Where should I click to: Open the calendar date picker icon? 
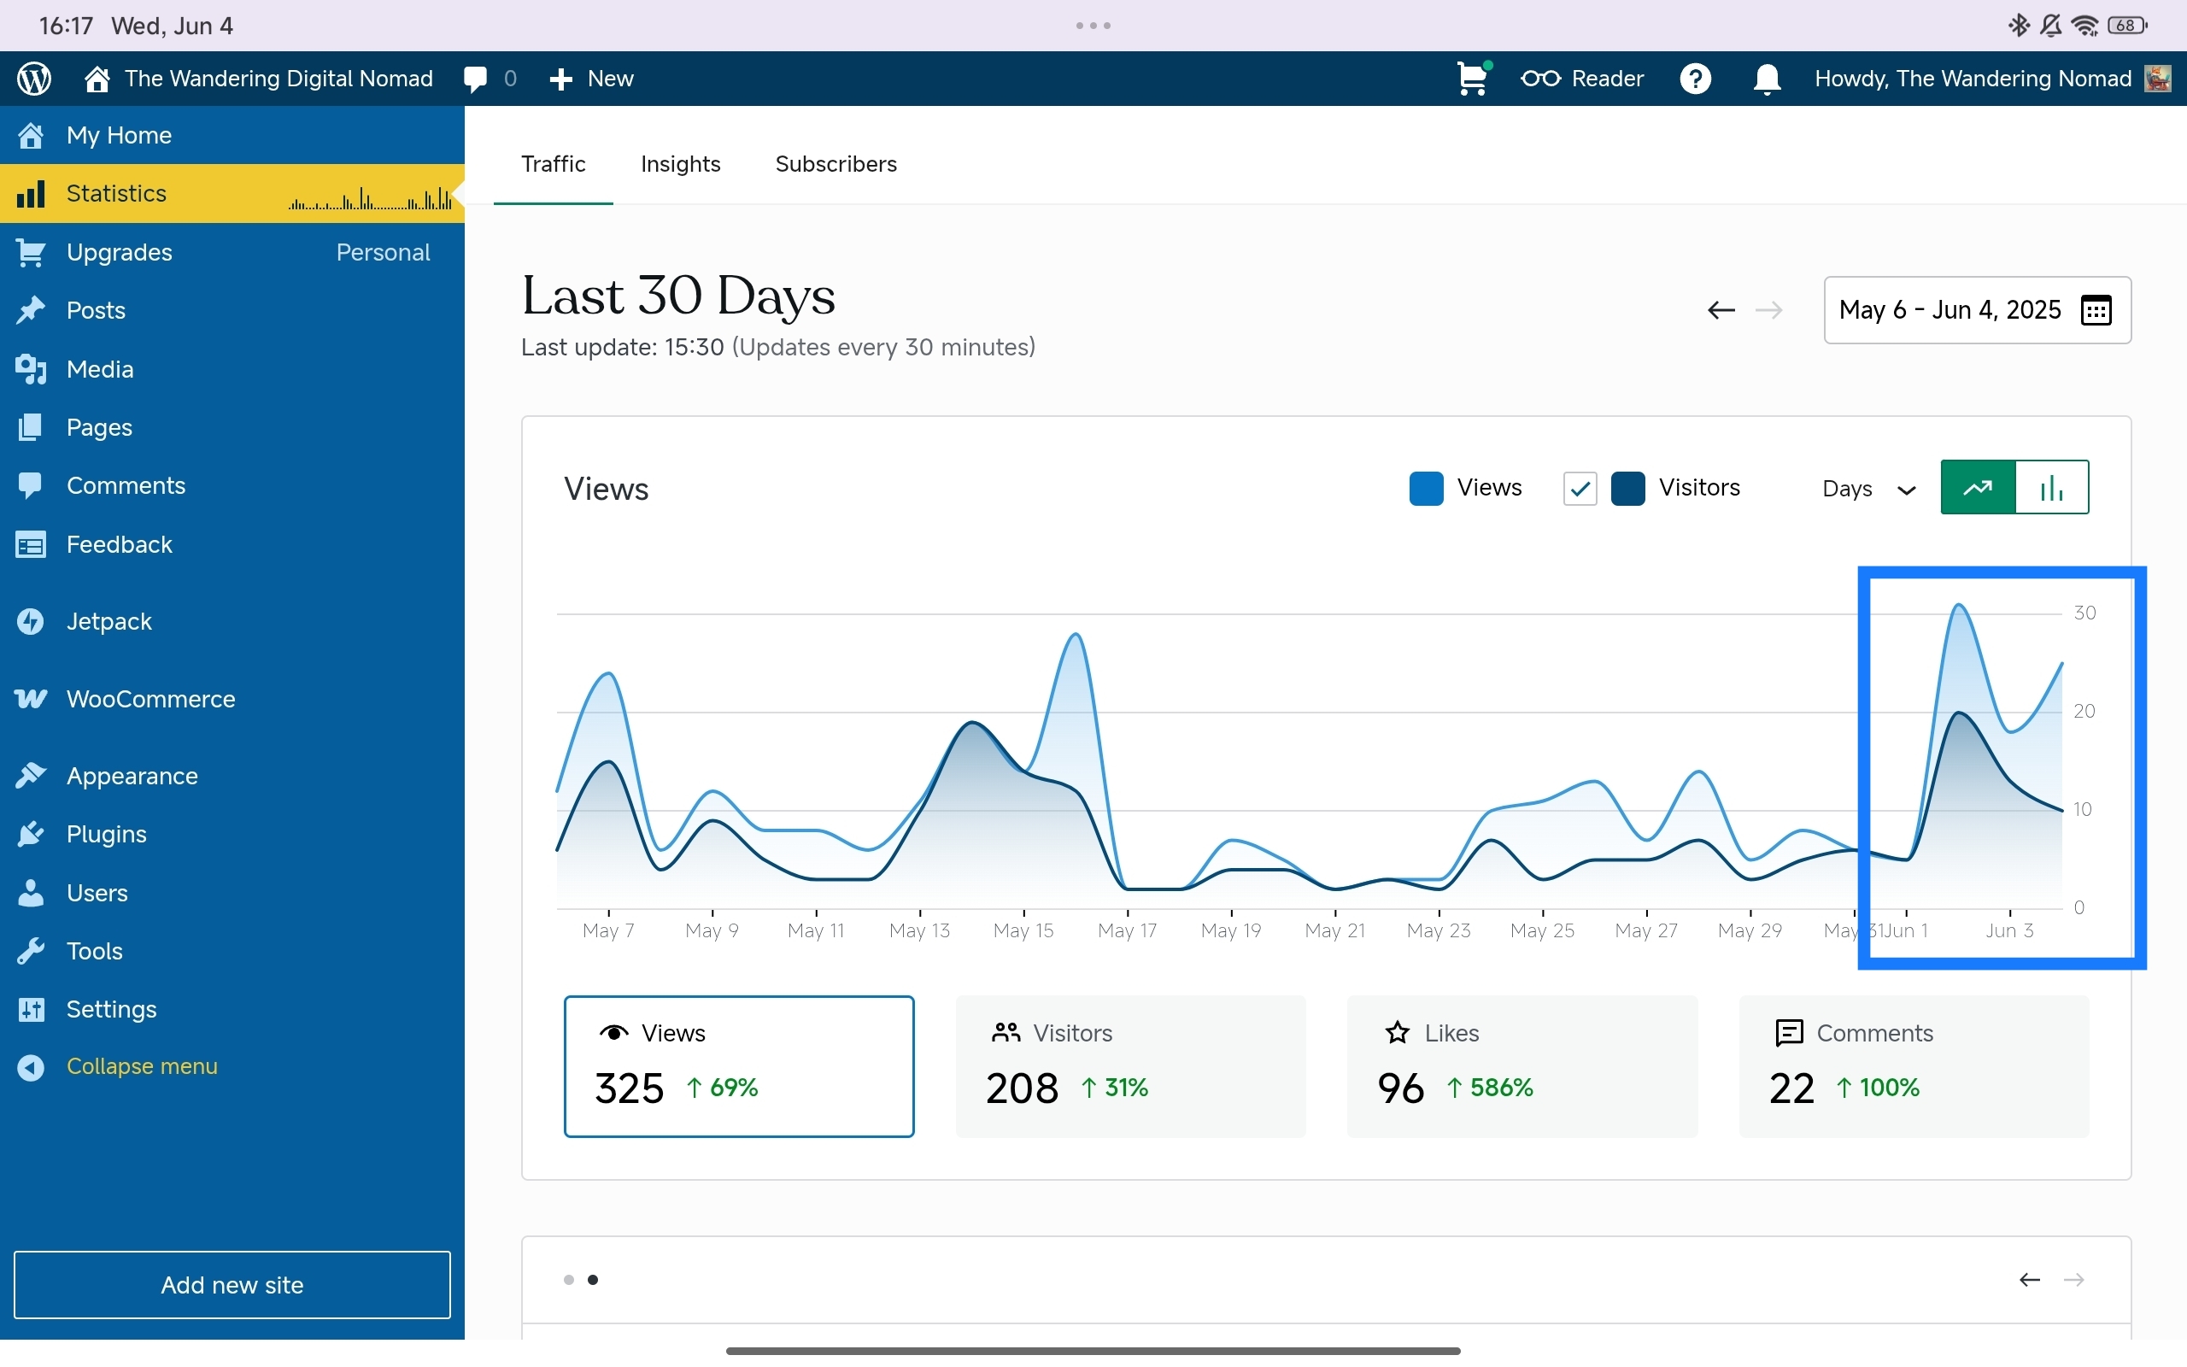[x=2096, y=309]
